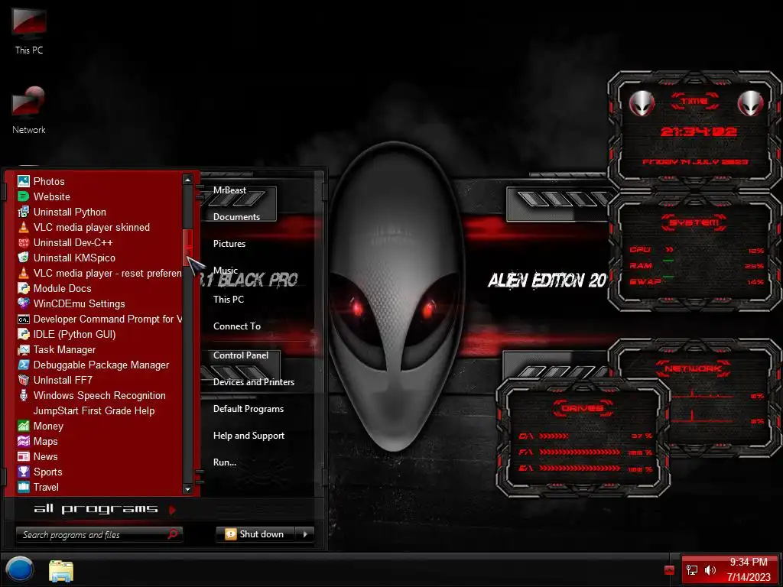Open the Task Manager icon
Image resolution: width=783 pixels, height=587 pixels.
point(24,349)
